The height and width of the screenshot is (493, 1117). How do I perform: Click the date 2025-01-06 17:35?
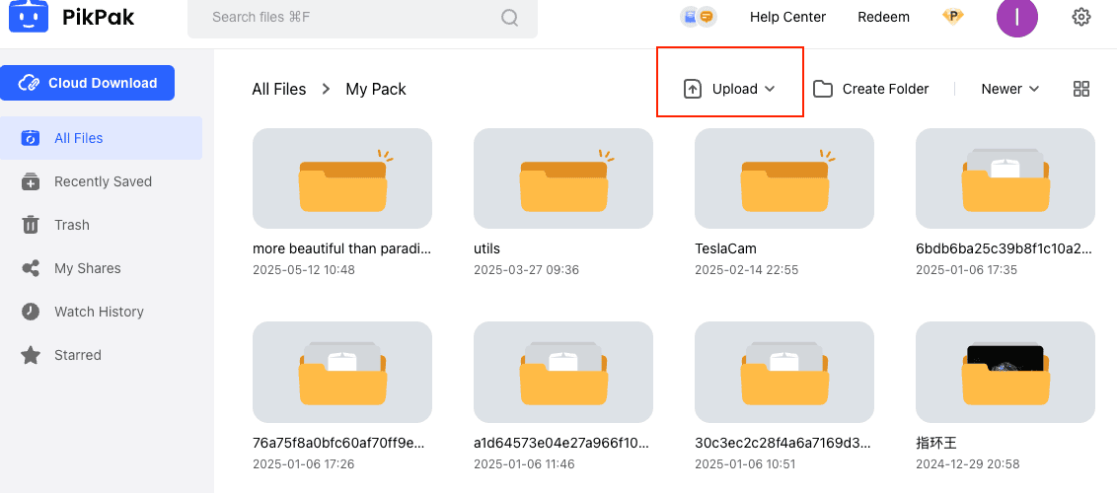966,270
